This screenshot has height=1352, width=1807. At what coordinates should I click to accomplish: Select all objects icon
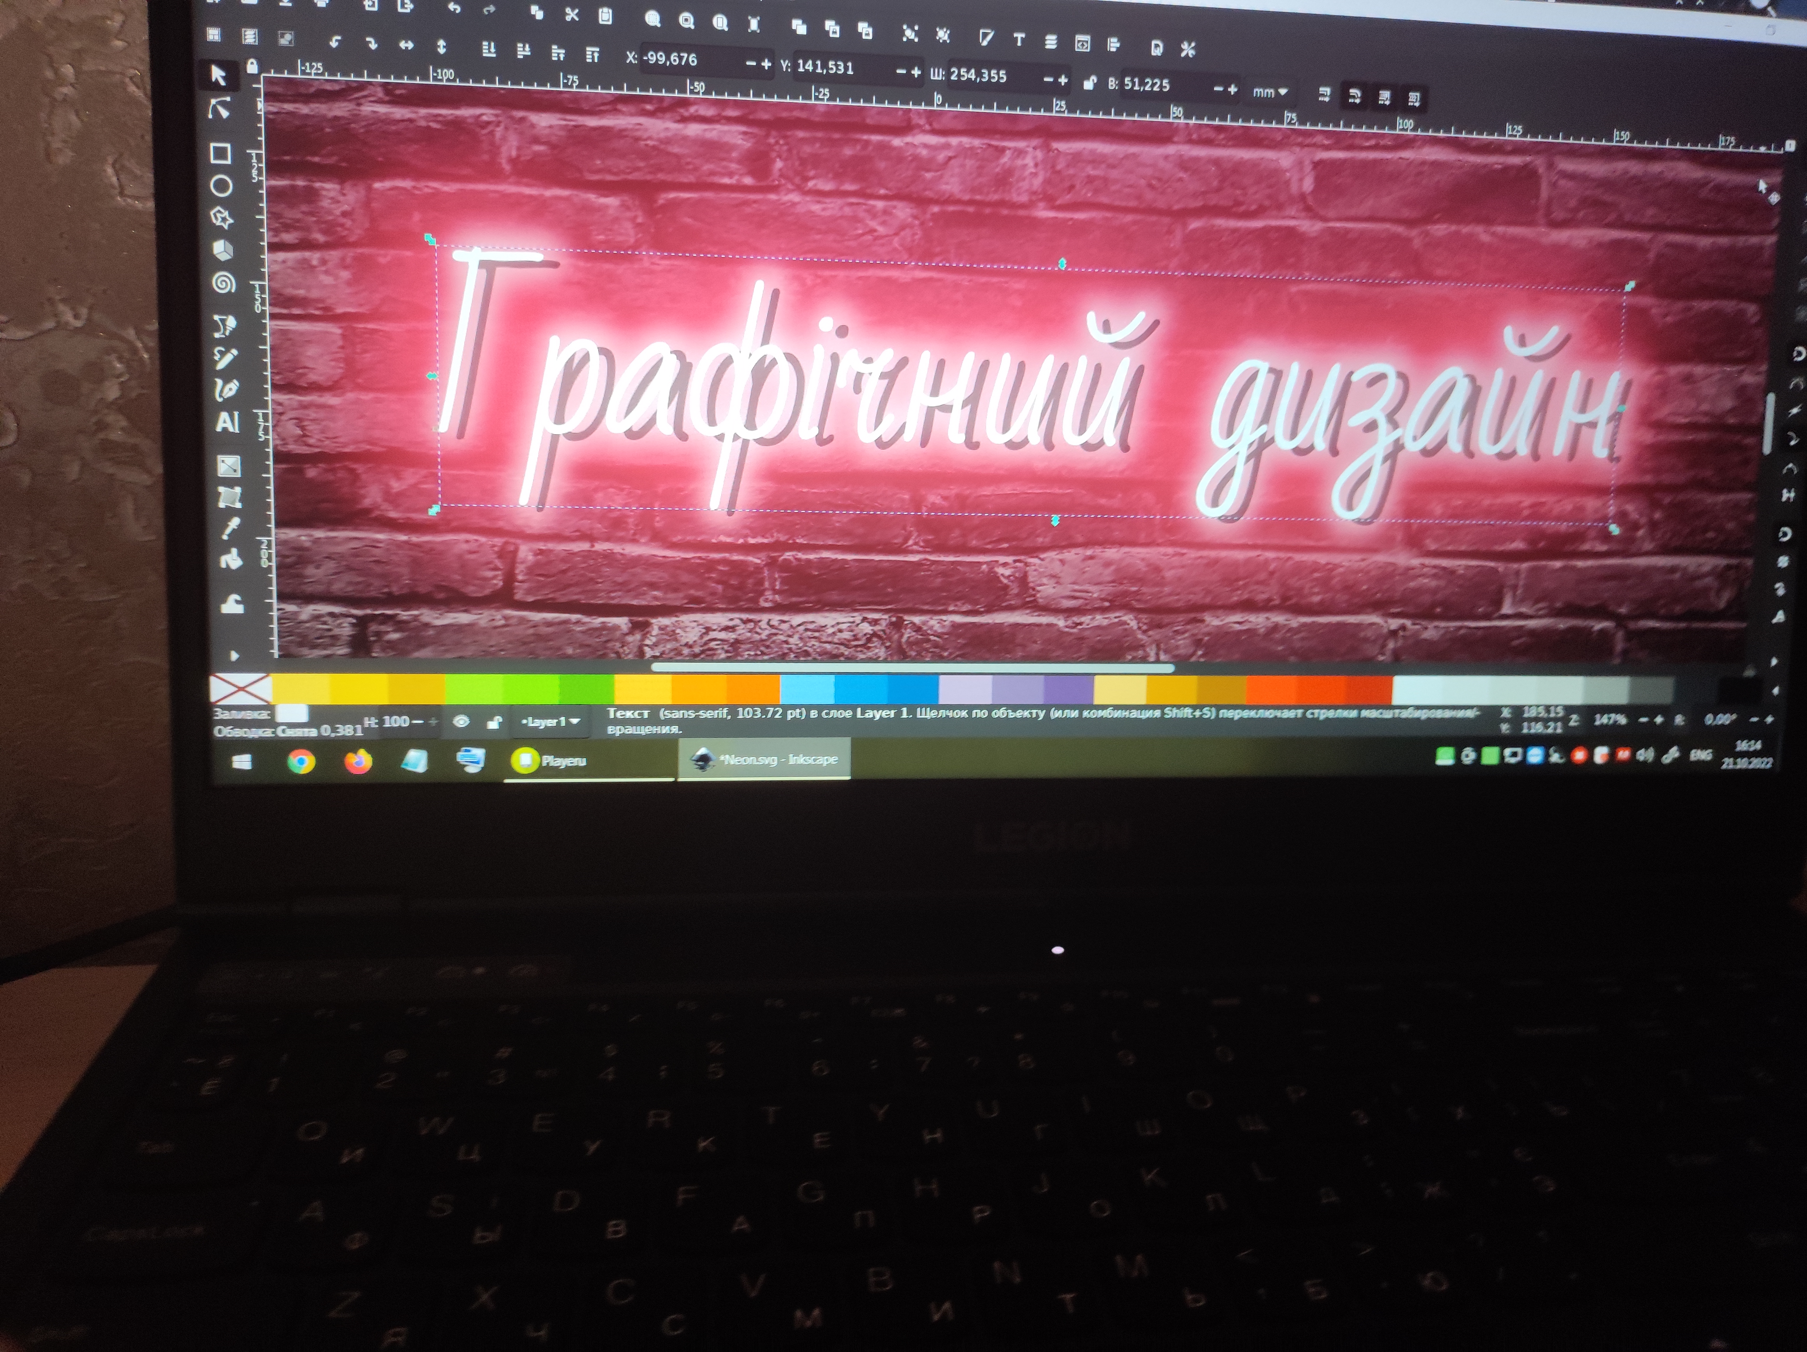coord(214,34)
